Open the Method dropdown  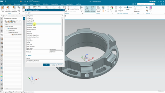coord(56,52)
